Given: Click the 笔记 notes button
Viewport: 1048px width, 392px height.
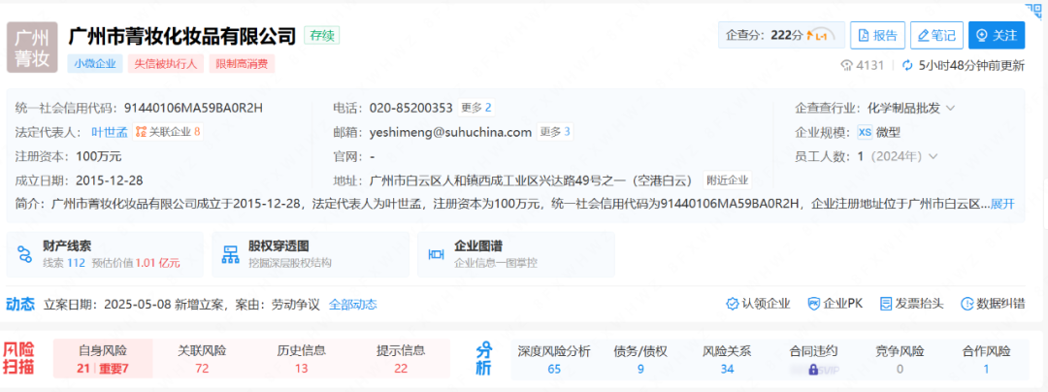Looking at the screenshot, I should (x=935, y=36).
